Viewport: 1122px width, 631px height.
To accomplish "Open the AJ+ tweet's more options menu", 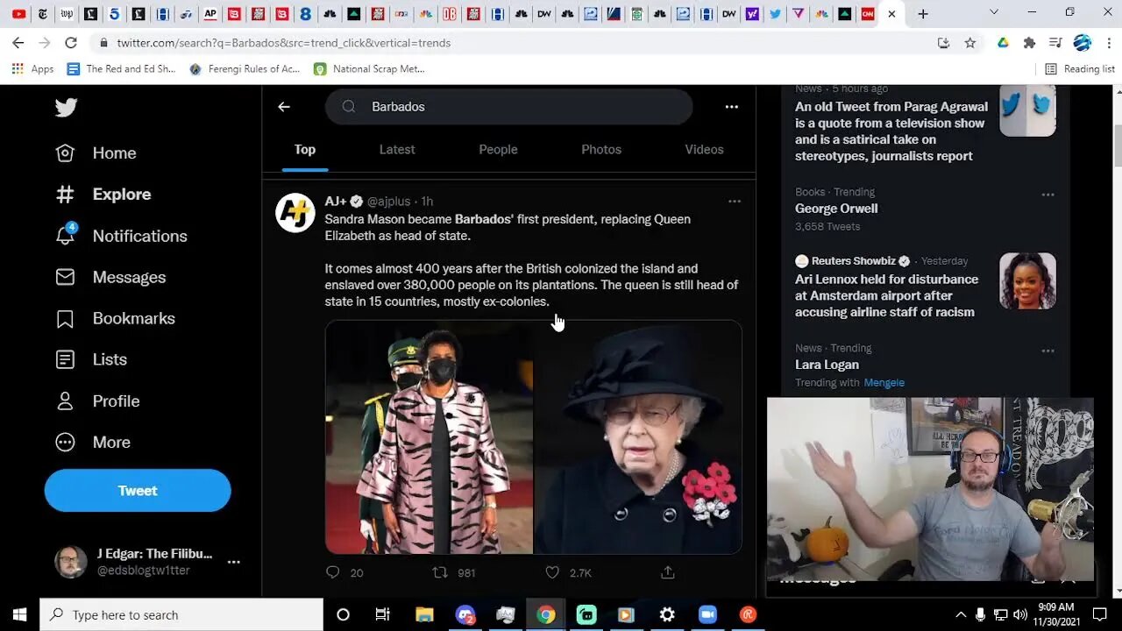I will pyautogui.click(x=735, y=201).
